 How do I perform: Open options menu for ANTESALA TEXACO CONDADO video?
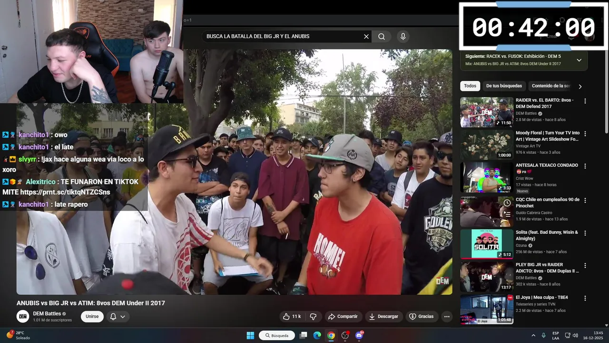coord(585,166)
